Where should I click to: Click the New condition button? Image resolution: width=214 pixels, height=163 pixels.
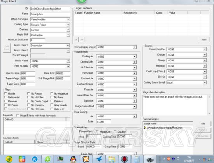(204, 40)
